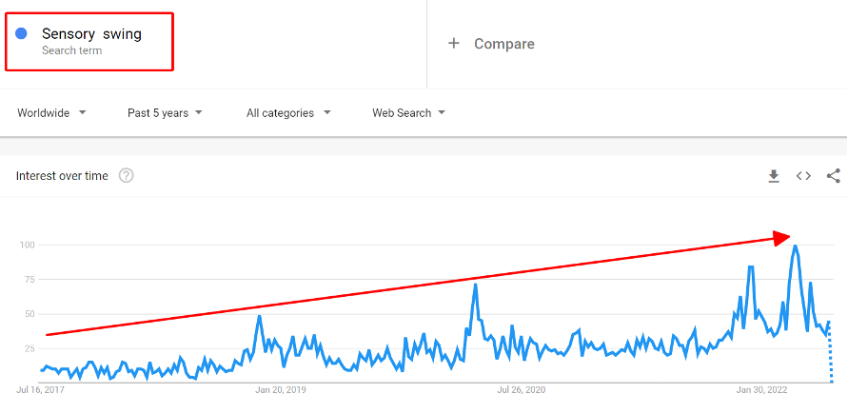Screen dimensions: 848x414
Task: Click the Search term label
Action: 71,51
